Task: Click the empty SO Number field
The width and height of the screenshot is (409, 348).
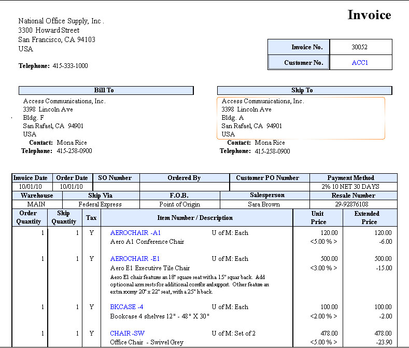Action: click(115, 187)
